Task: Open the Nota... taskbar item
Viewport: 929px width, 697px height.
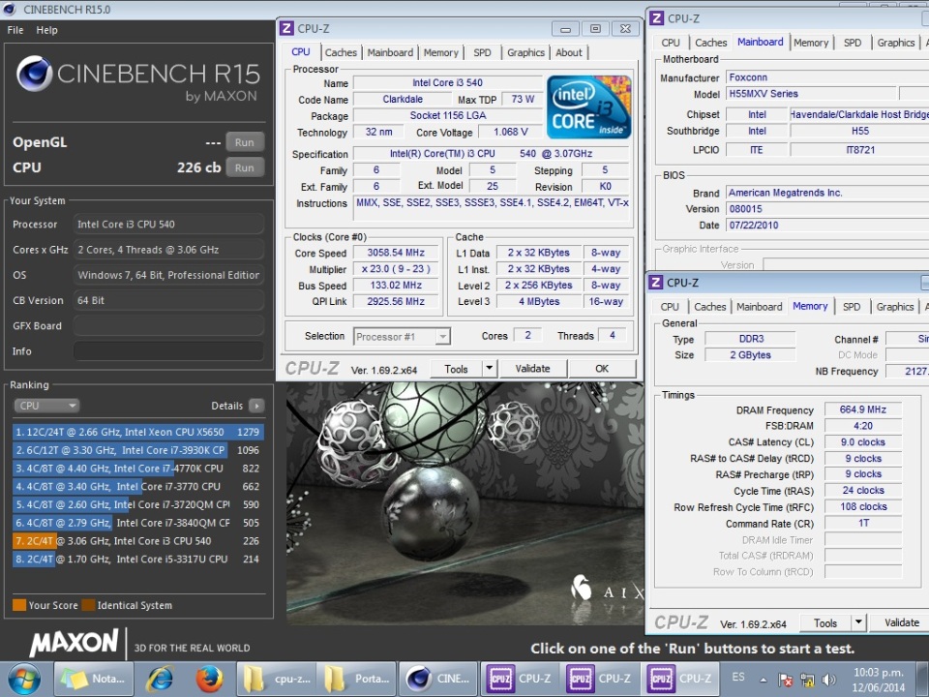Action: [94, 680]
